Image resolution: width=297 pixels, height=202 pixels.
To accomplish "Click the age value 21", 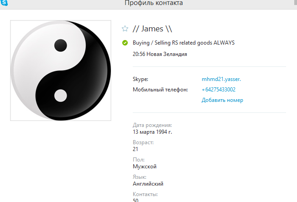I will pos(135,149).
